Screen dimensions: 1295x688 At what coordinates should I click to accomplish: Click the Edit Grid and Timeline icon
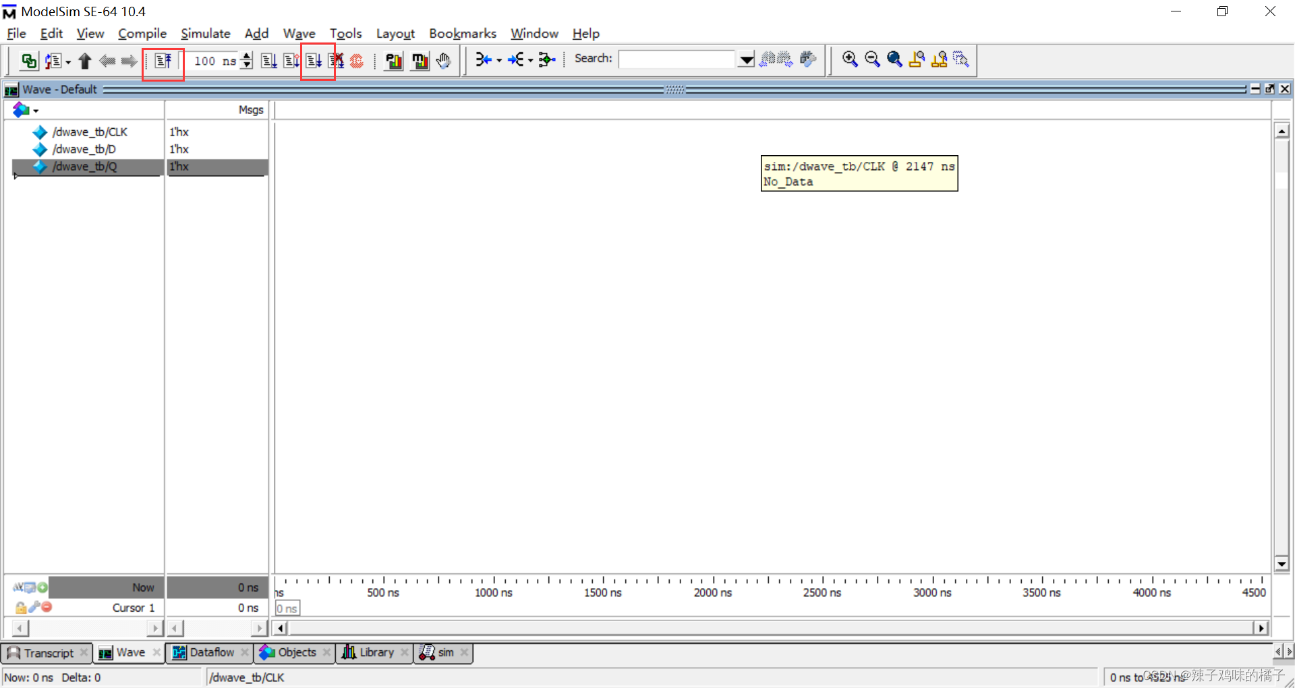tap(30, 587)
